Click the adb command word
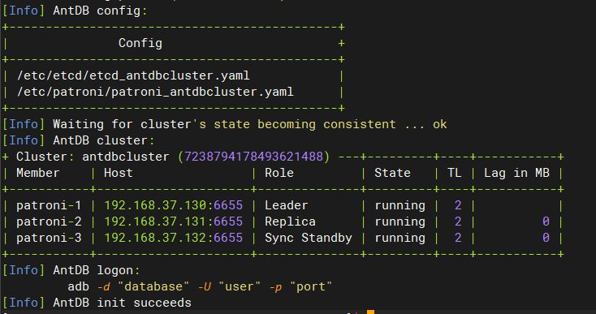Viewport: 596px width, 314px height. click(x=78, y=286)
